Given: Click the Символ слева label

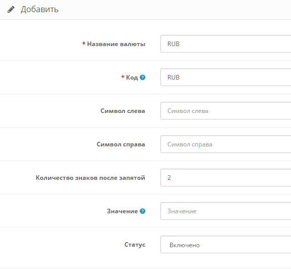Looking at the screenshot, I should [x=122, y=111].
